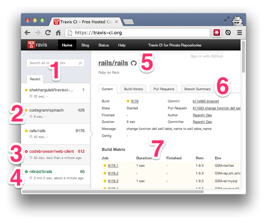Select codegram/spinach repository in the list
This screenshot has width=267, height=223.
click(56, 114)
